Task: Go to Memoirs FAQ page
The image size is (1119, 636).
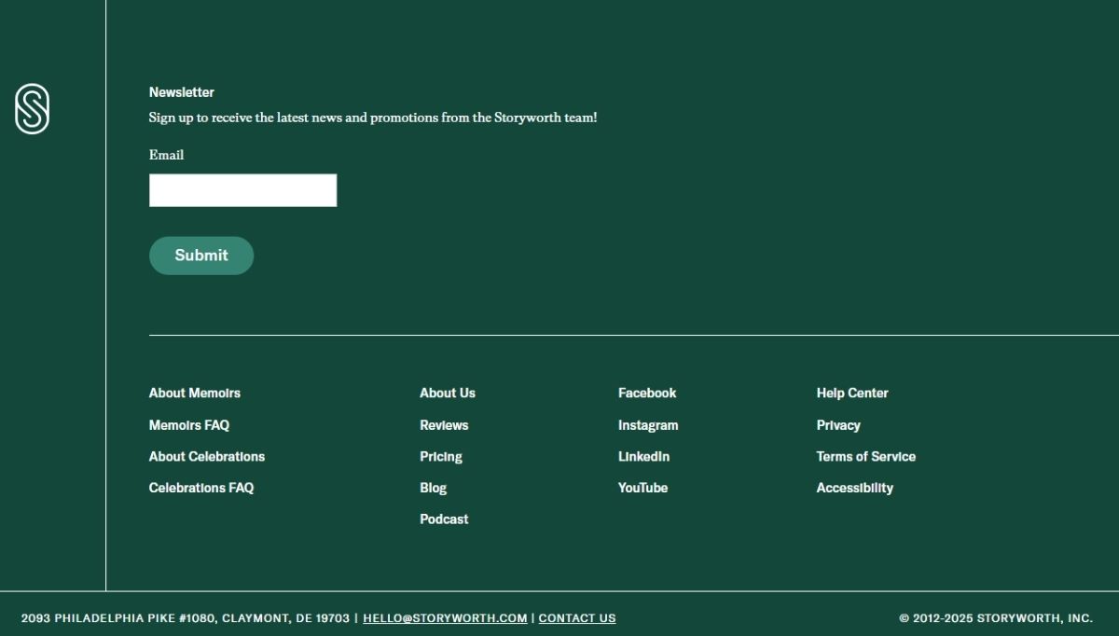Action: pos(189,425)
